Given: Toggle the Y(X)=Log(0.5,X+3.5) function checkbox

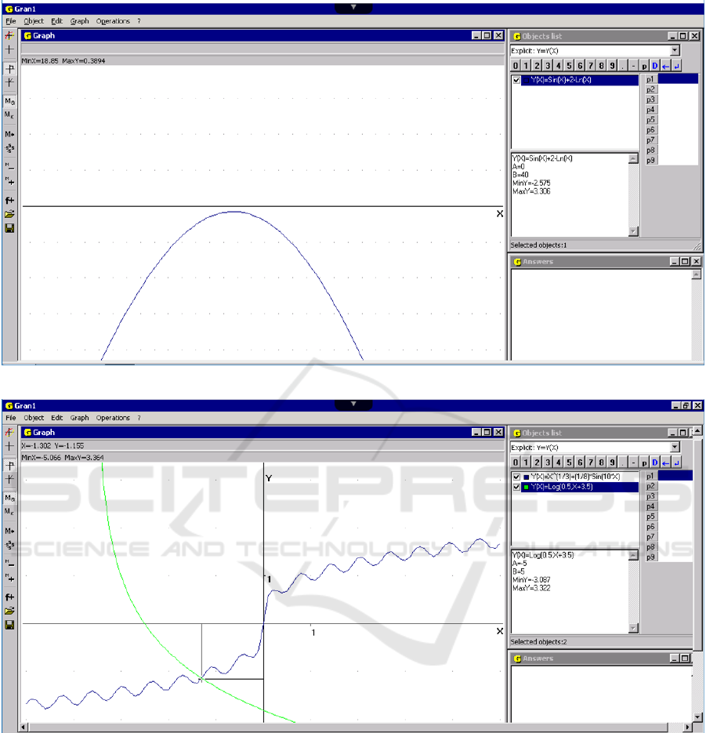Looking at the screenshot, I should (516, 487).
